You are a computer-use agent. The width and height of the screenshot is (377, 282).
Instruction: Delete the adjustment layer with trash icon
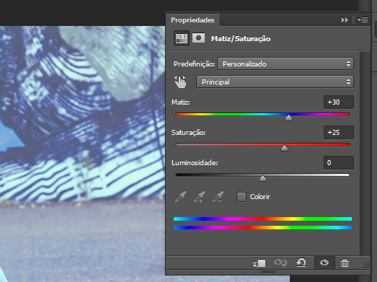345,263
